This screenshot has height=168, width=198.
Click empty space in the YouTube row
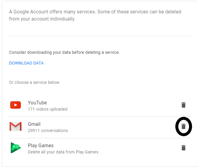tap(120, 106)
